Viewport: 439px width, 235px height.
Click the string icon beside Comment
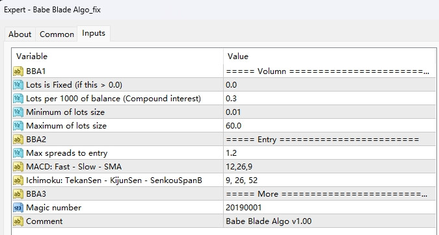click(x=18, y=221)
